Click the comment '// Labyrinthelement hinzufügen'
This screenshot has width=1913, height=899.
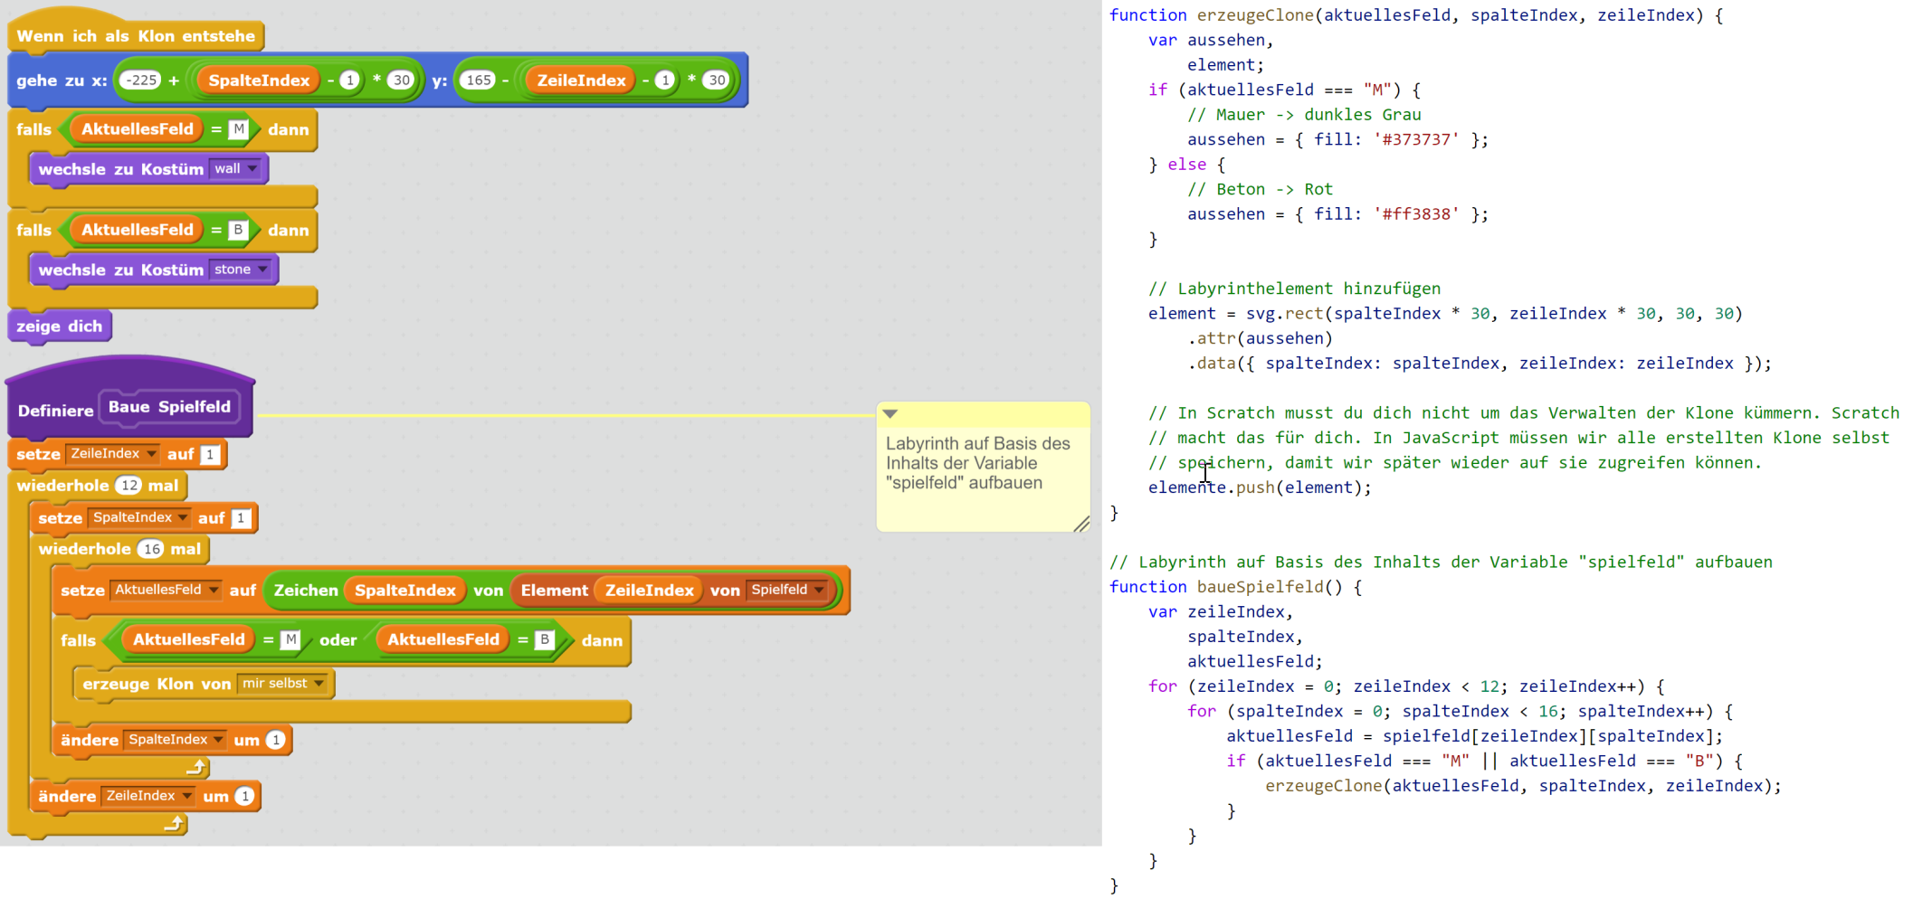pyautogui.click(x=1294, y=289)
